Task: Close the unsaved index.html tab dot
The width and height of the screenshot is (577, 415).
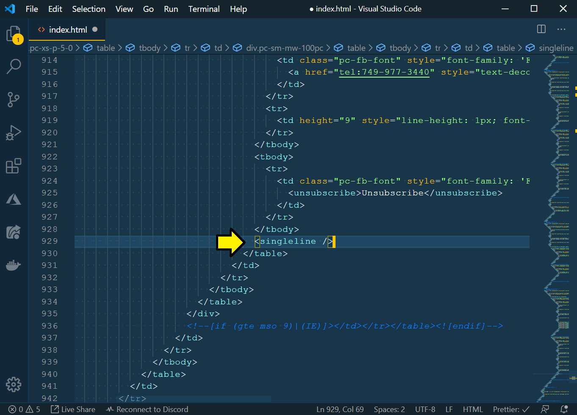Action: click(x=95, y=30)
